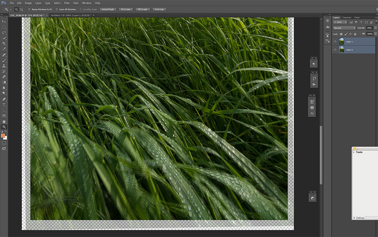Click the Actual Pixels button
This screenshot has height=237, width=378.
coord(108,9)
